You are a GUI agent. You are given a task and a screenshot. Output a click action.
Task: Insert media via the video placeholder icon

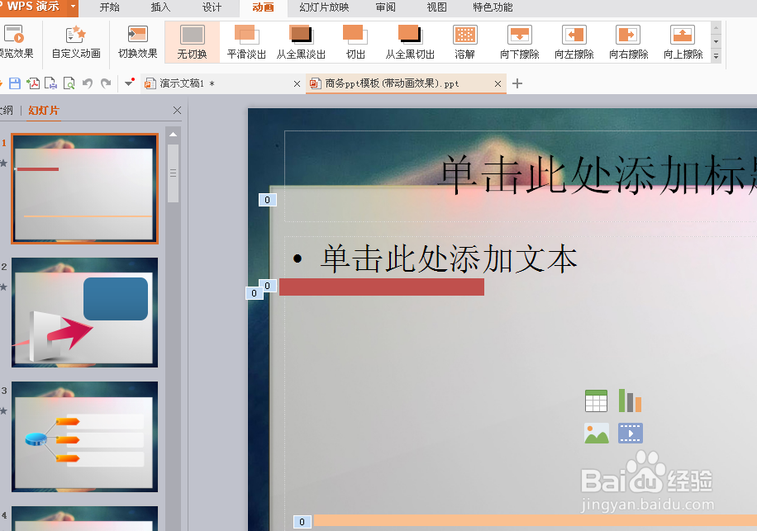click(630, 433)
